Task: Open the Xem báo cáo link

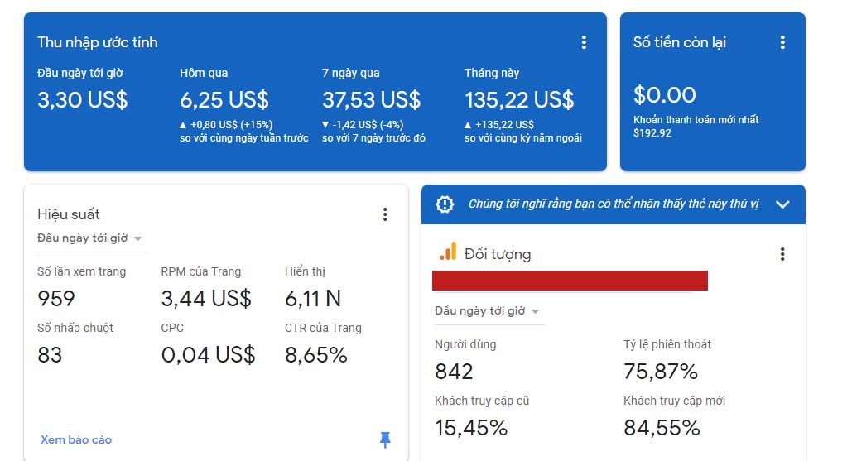Action: 76,439
